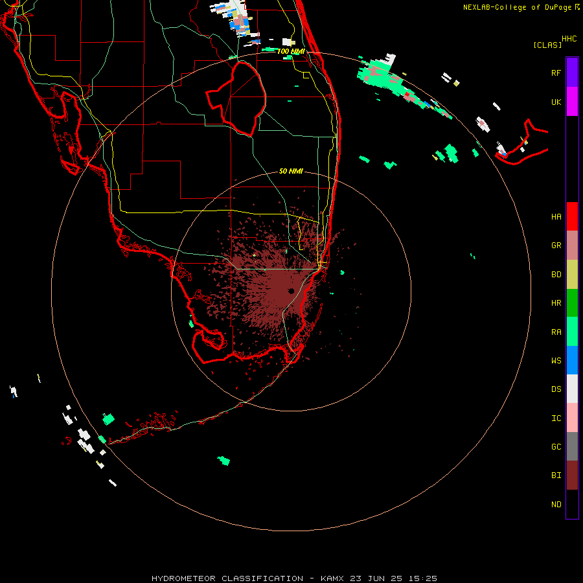Click the GC gray legend swatch
This screenshot has width=583, height=583.
[x=572, y=446]
